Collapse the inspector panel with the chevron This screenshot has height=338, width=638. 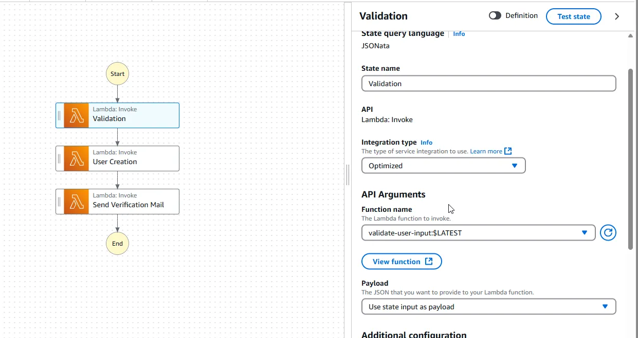(617, 16)
